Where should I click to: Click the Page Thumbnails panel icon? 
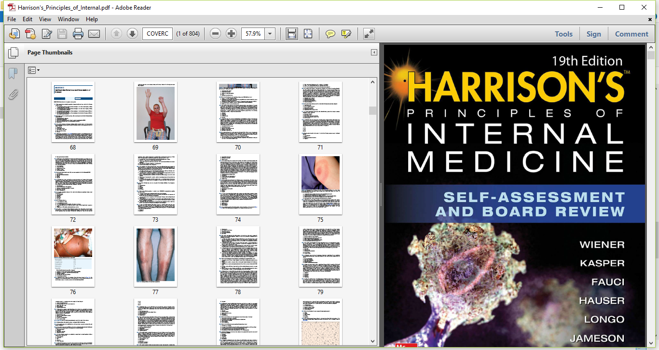pyautogui.click(x=13, y=53)
